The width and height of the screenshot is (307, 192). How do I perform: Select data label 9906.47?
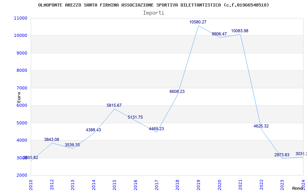pos(219,34)
